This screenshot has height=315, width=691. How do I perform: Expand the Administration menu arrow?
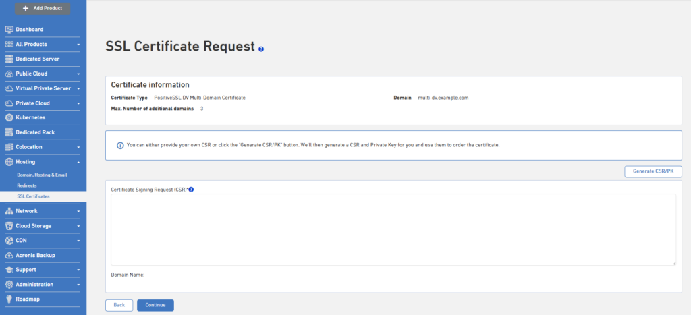point(78,285)
